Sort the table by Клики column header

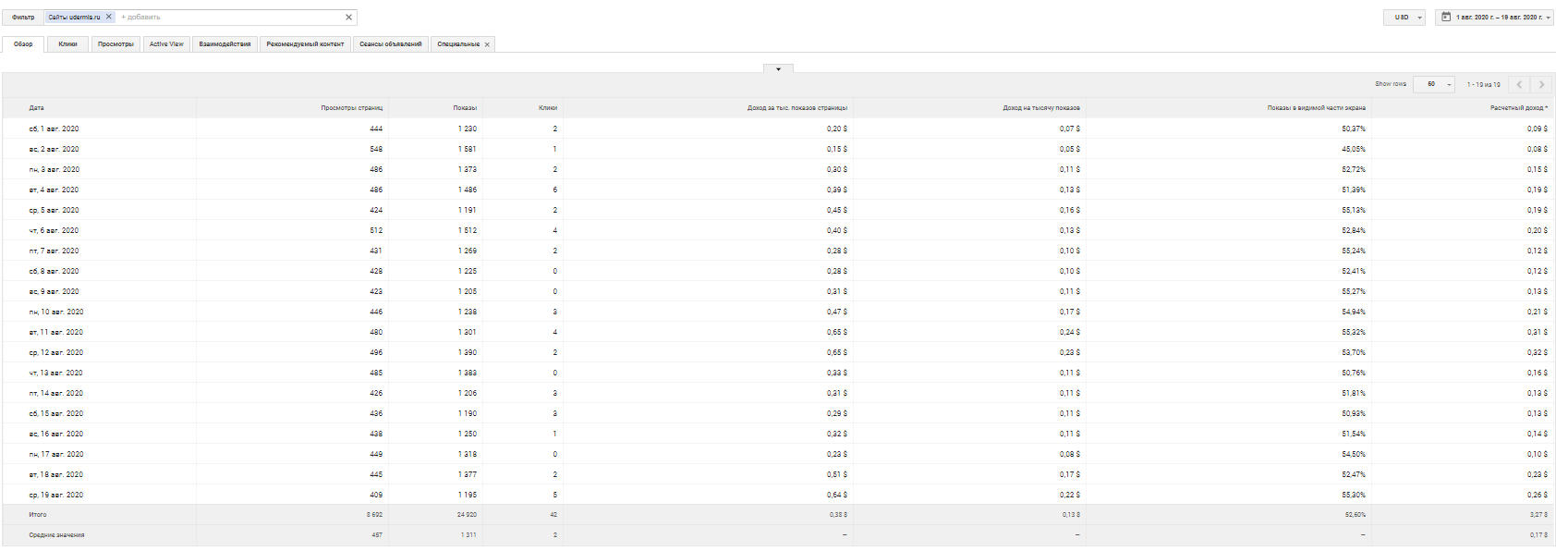click(548, 108)
